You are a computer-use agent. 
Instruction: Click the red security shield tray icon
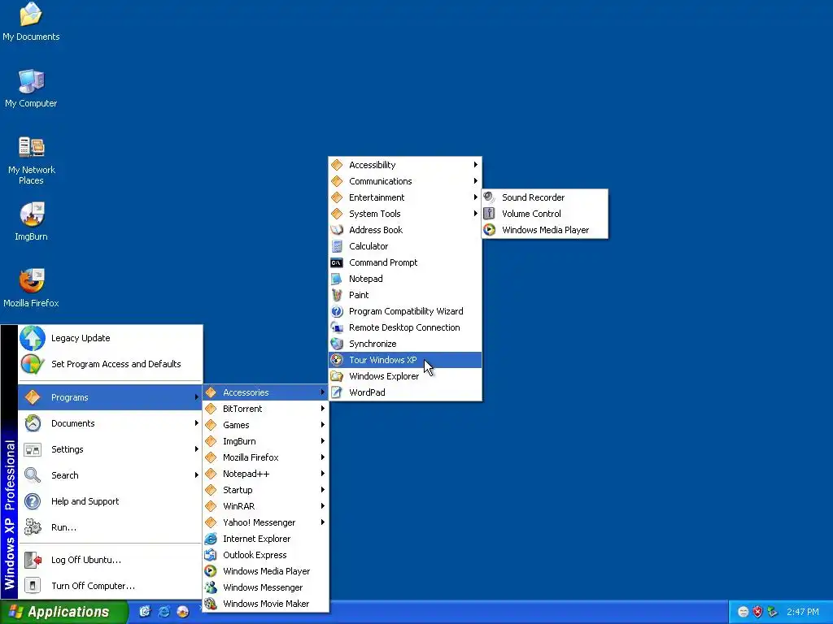pyautogui.click(x=758, y=612)
